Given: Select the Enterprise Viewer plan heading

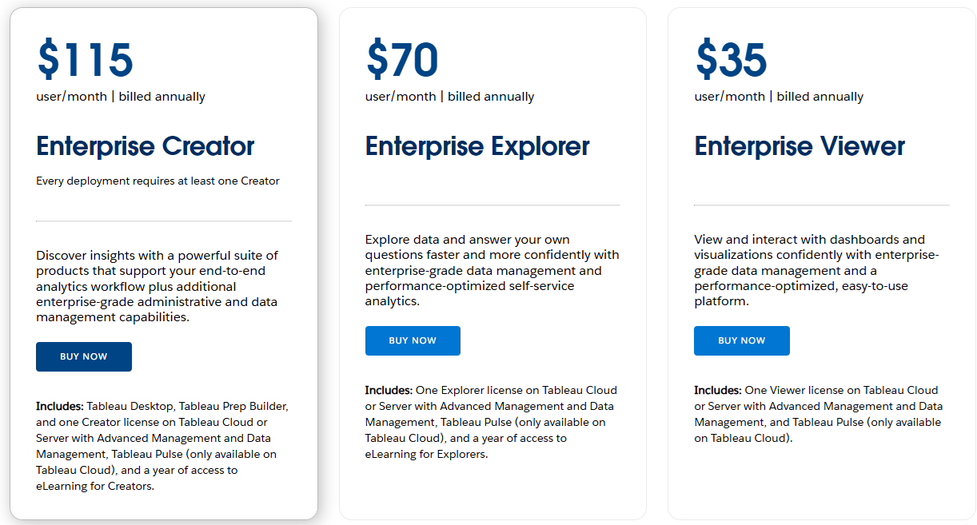Looking at the screenshot, I should coord(800,146).
